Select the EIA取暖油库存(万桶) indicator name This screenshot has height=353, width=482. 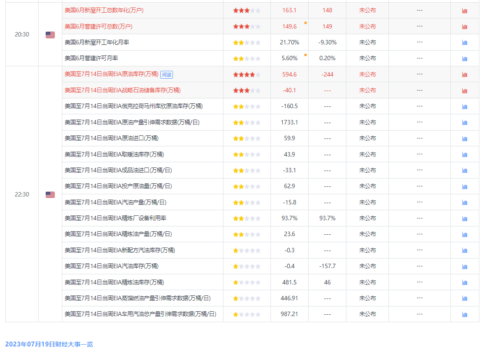tap(114, 154)
